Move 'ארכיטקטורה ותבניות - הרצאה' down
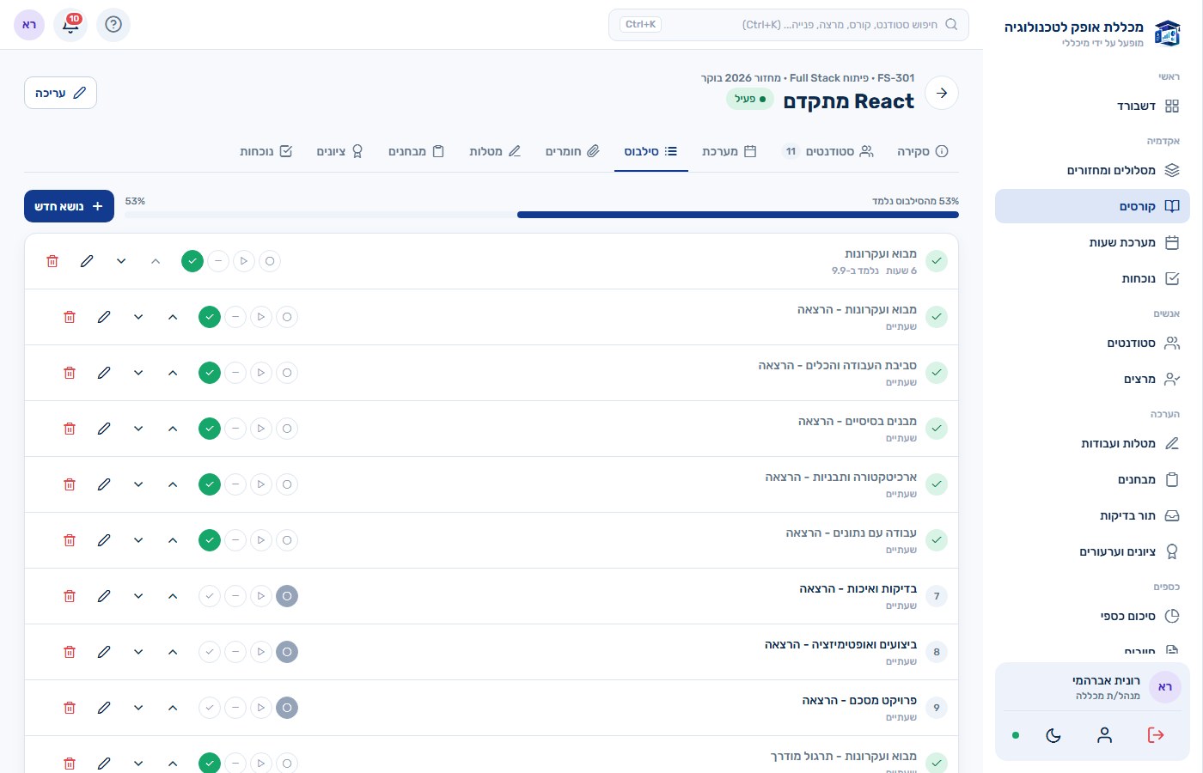This screenshot has width=1203, height=773. pyautogui.click(x=138, y=484)
